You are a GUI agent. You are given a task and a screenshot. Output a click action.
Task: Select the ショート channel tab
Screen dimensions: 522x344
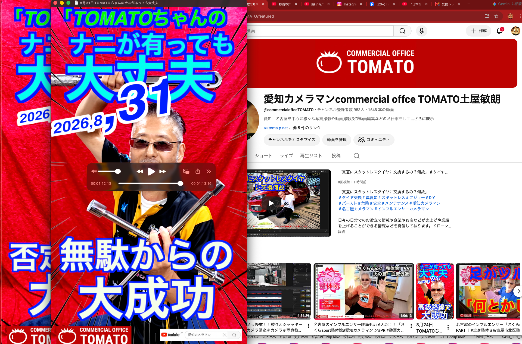(x=263, y=156)
